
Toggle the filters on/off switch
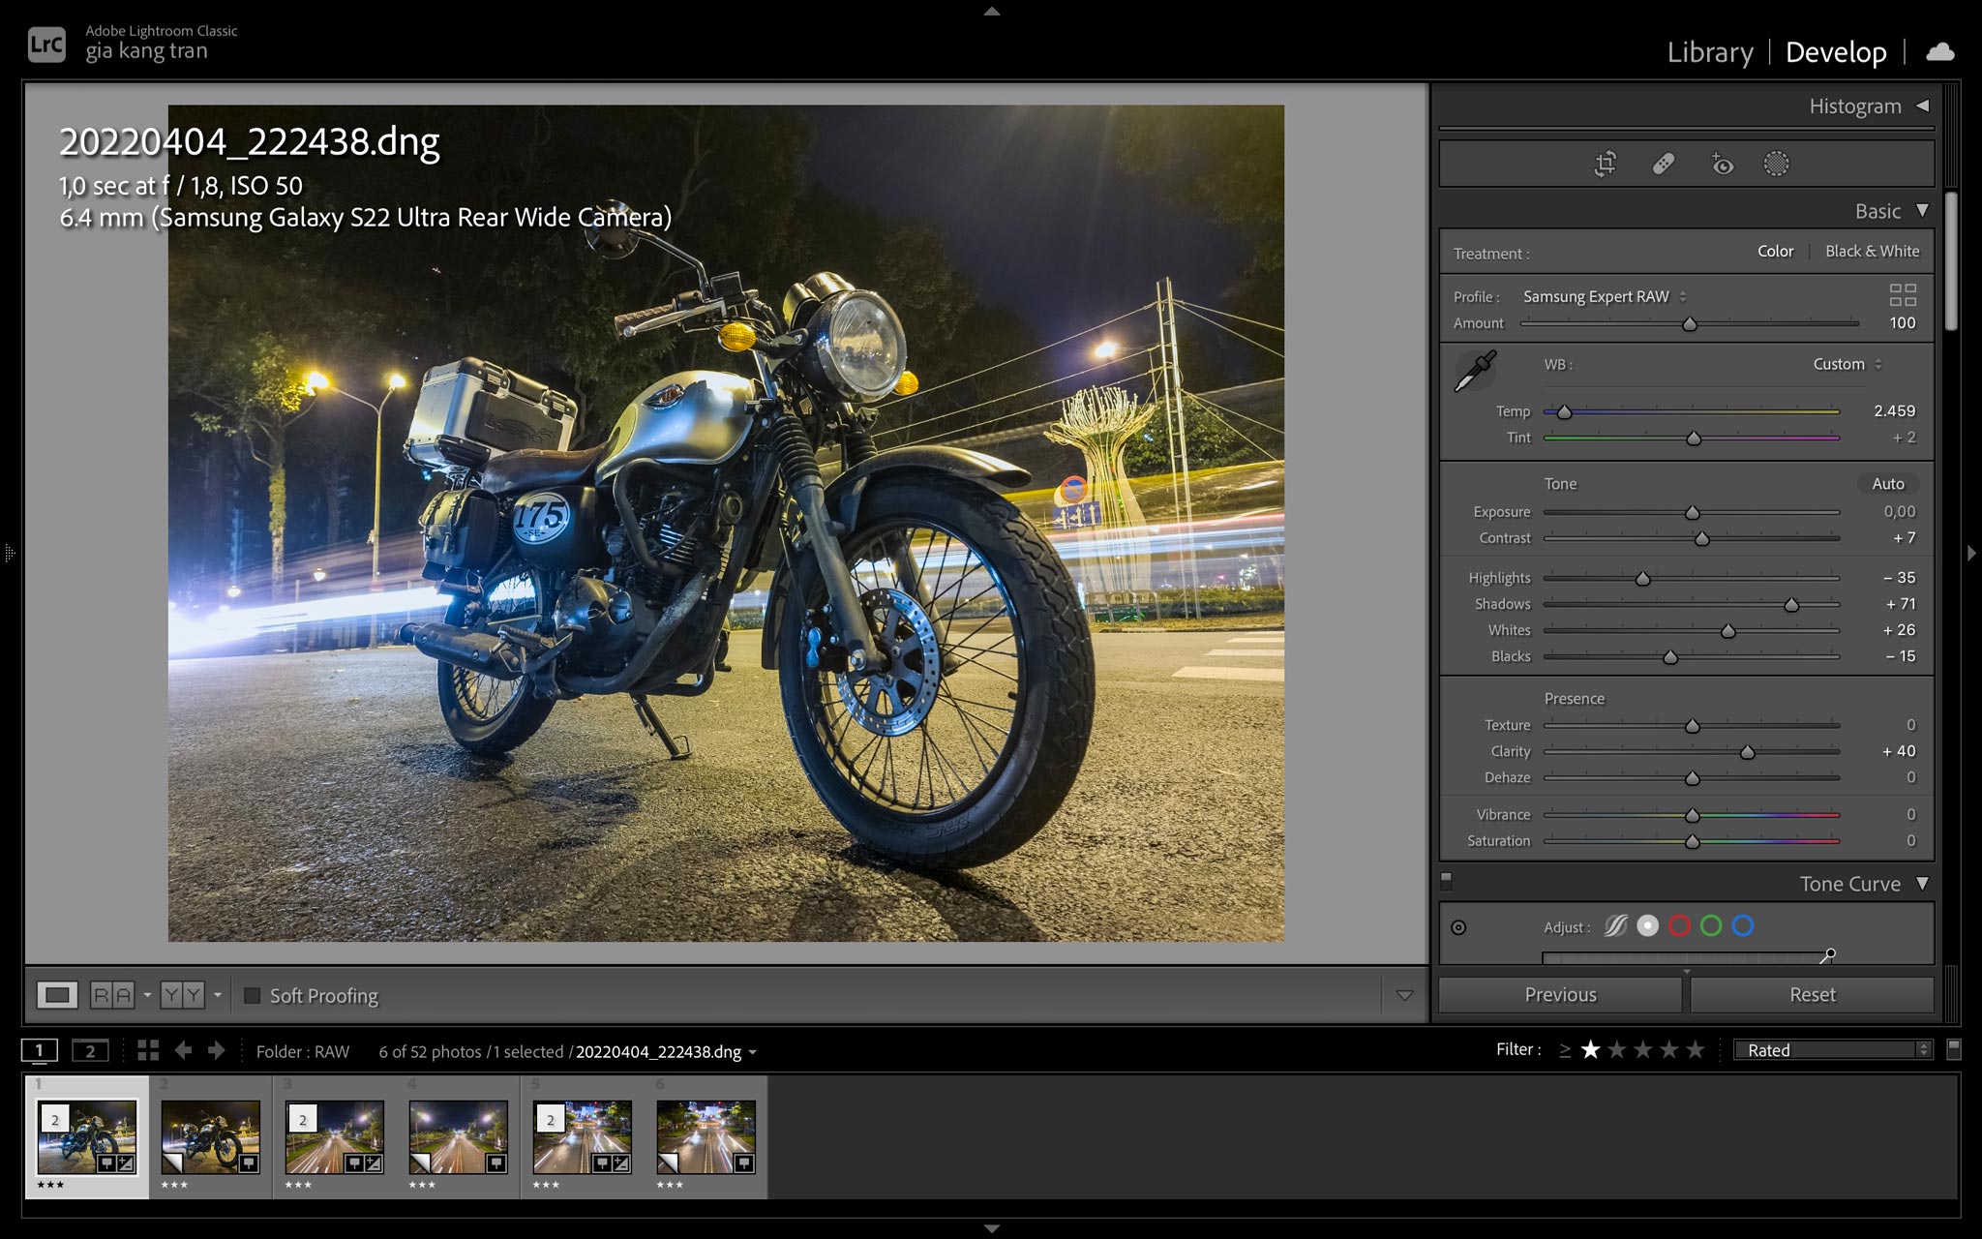click(x=1953, y=1050)
